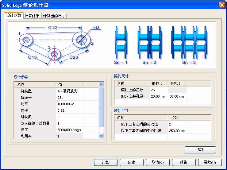Select the 设计参数 tab
Screen dimensions: 227x170
[x=13, y=15]
